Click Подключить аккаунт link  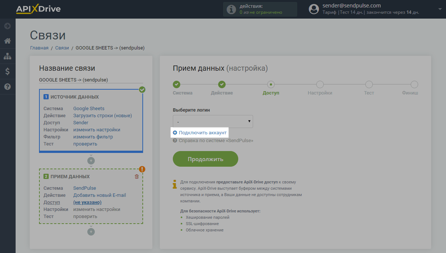point(203,132)
